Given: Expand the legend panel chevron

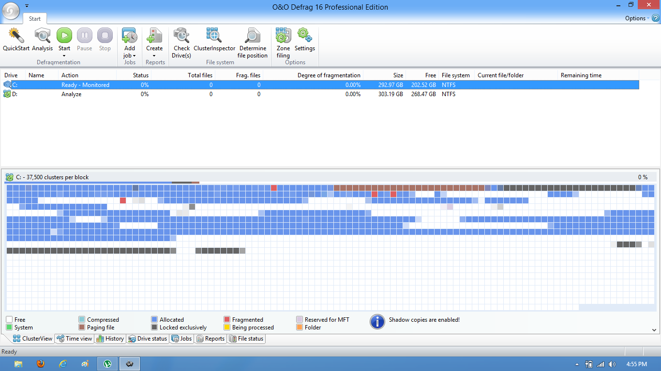Looking at the screenshot, I should 654,330.
